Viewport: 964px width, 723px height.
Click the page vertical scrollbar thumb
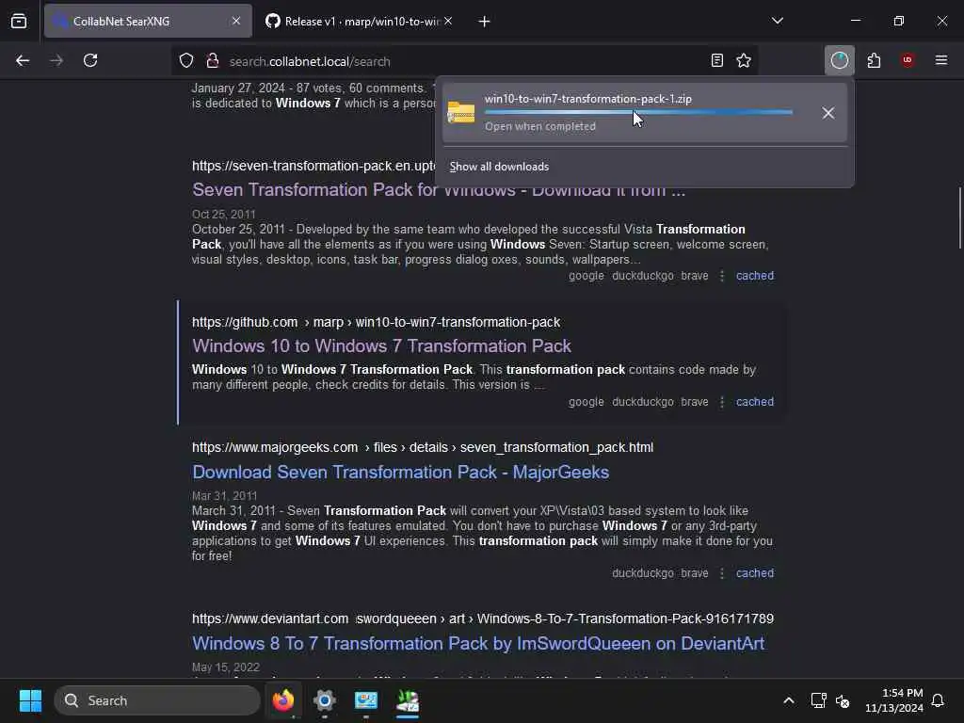[959, 218]
